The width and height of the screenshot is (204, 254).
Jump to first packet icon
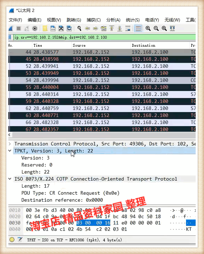point(112,29)
